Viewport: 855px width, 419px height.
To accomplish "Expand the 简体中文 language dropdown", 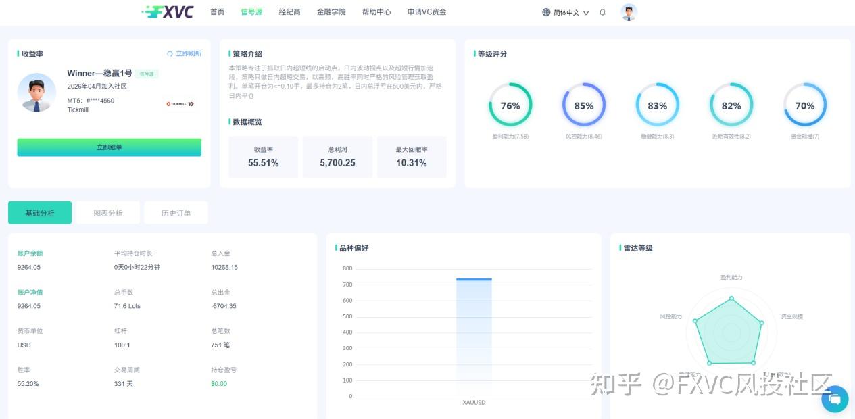I will point(571,12).
